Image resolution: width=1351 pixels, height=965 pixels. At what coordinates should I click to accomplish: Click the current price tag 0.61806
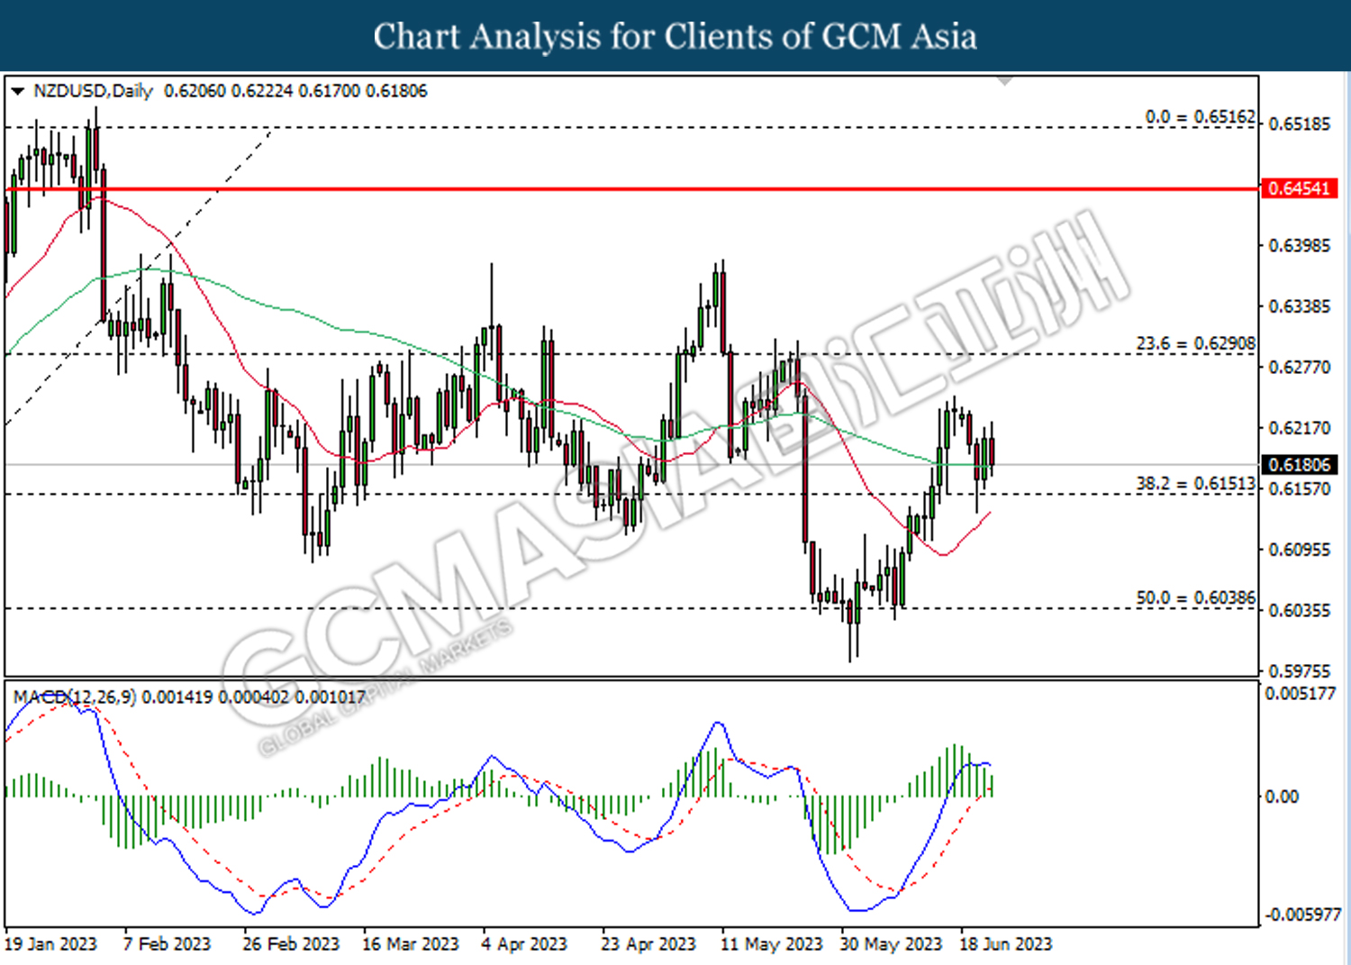pyautogui.click(x=1299, y=465)
